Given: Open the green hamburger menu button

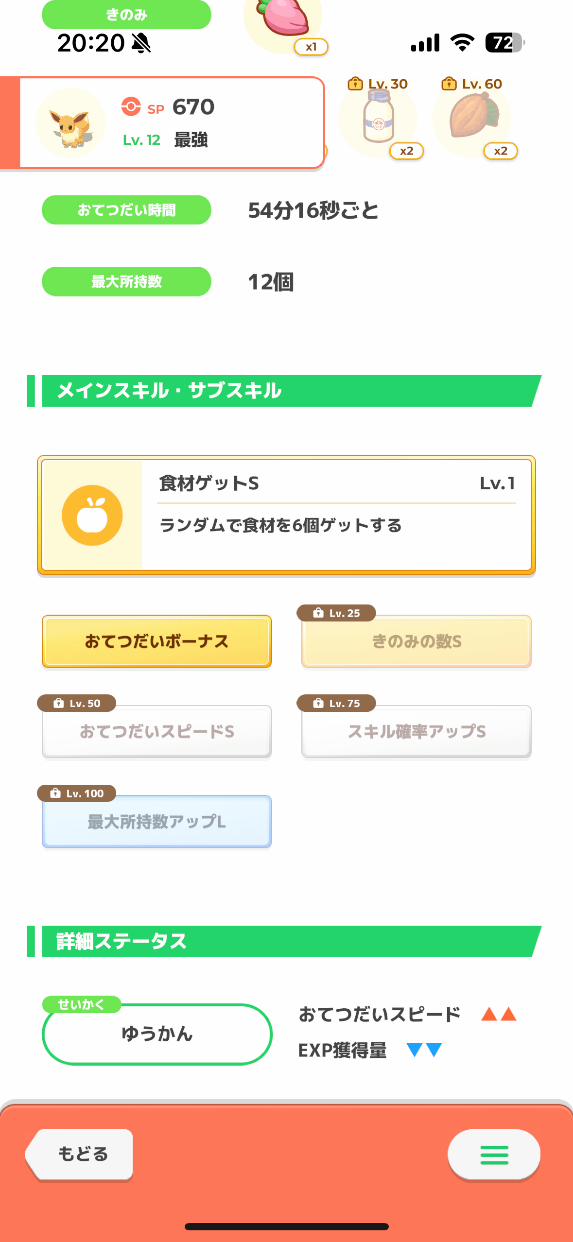Looking at the screenshot, I should [494, 1154].
